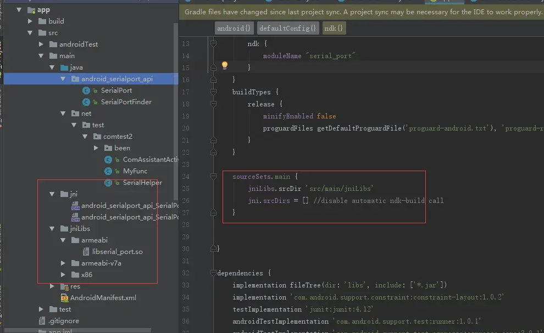Expand the androidTest folder

41,44
